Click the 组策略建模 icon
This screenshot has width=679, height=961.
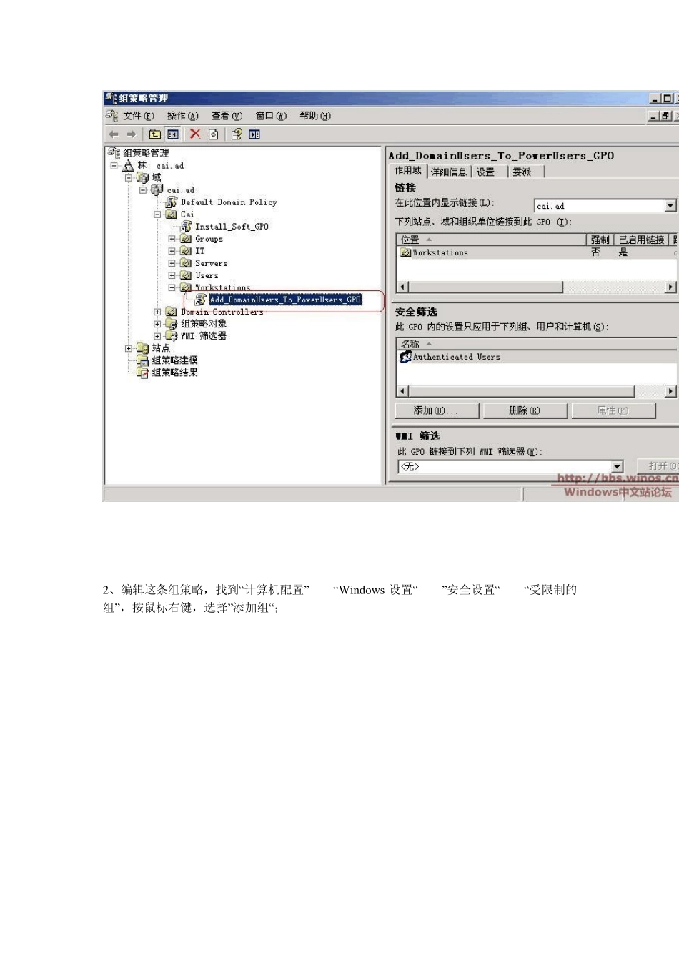(x=143, y=360)
